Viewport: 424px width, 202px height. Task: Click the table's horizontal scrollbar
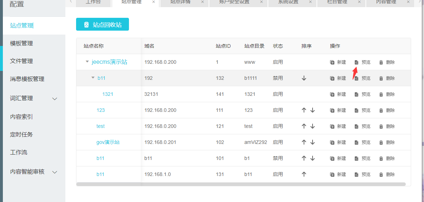click(241, 184)
